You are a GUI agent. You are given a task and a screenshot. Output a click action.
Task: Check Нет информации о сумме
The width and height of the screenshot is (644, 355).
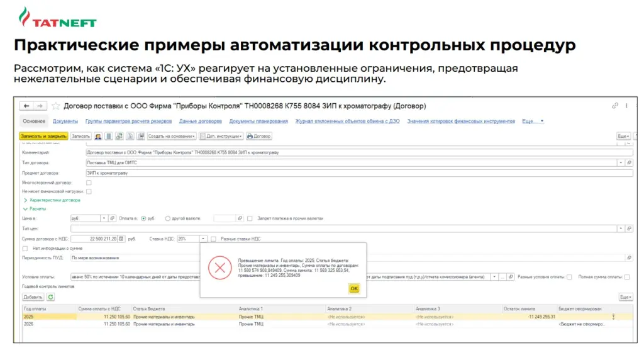[x=25, y=249]
